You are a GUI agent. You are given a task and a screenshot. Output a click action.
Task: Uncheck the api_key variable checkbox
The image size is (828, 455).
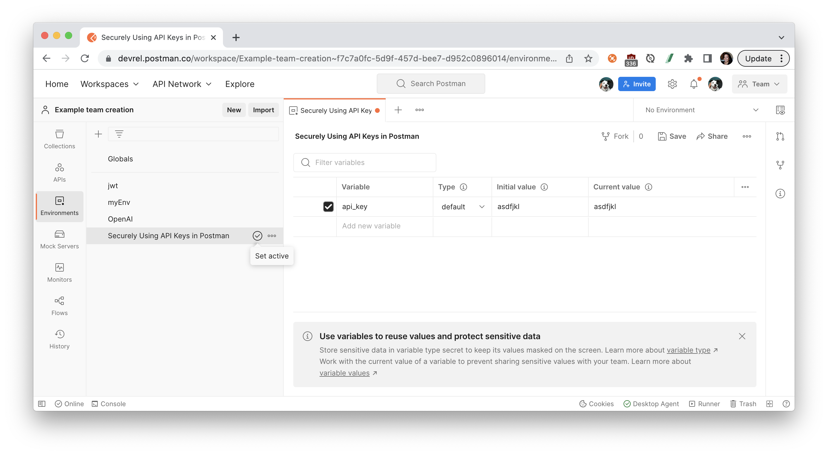coord(328,206)
